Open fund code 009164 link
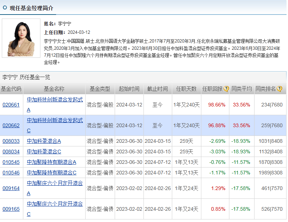Image resolution: width=288 pixels, height=222 pixels. pyautogui.click(x=11, y=188)
